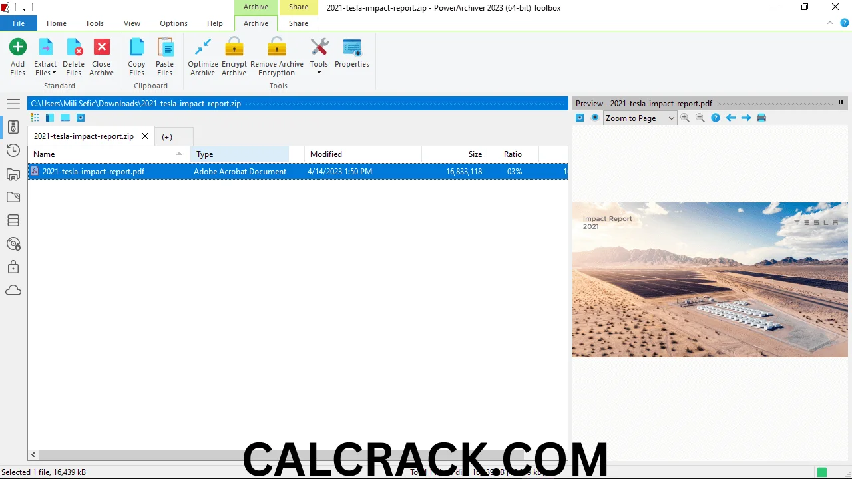Switch to the View ribbon tab
852x479 pixels.
tap(132, 23)
